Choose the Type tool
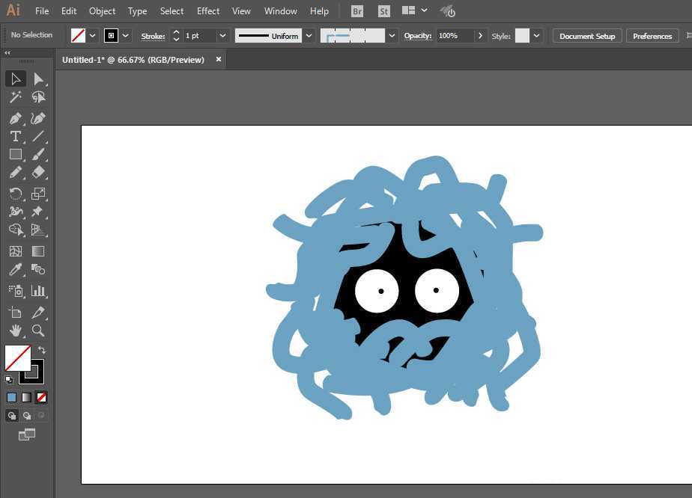The image size is (692, 498). coord(15,136)
